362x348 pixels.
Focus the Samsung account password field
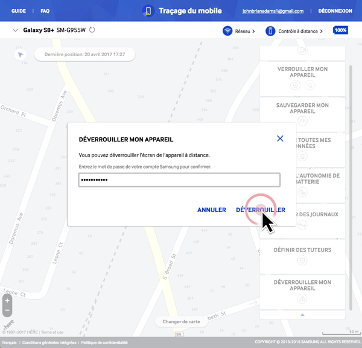click(179, 180)
